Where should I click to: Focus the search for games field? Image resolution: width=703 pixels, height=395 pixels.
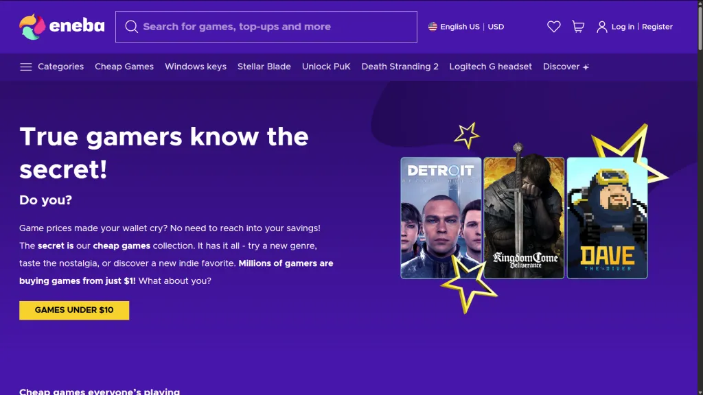click(266, 27)
